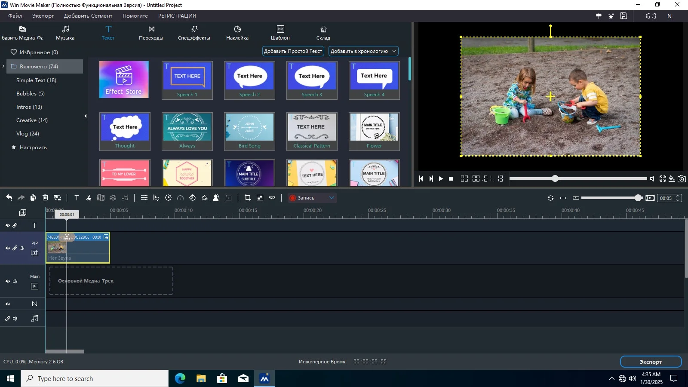
Task: Open the duration clock tool
Action: tap(168, 198)
